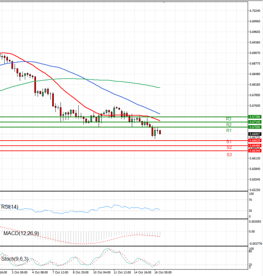Click the 3 Oct 00:00 time label
The height and width of the screenshot is (276, 263).
pos(20,272)
